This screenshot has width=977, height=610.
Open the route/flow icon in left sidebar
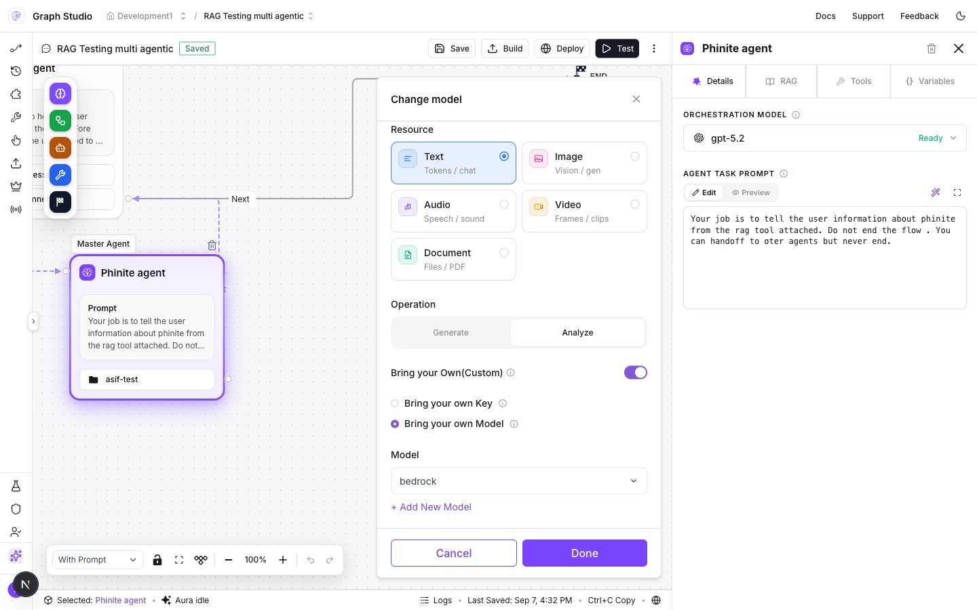point(16,48)
